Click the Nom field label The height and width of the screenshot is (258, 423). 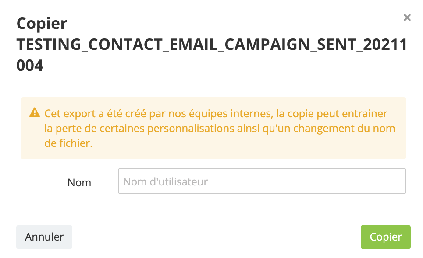(x=79, y=182)
